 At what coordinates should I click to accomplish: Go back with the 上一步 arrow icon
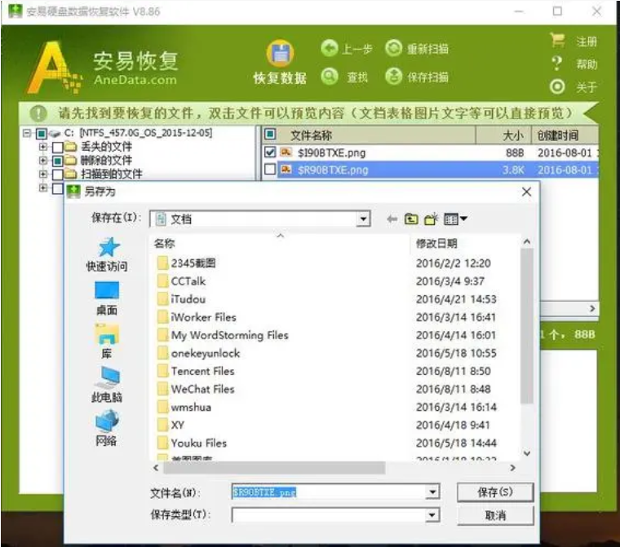(x=329, y=49)
